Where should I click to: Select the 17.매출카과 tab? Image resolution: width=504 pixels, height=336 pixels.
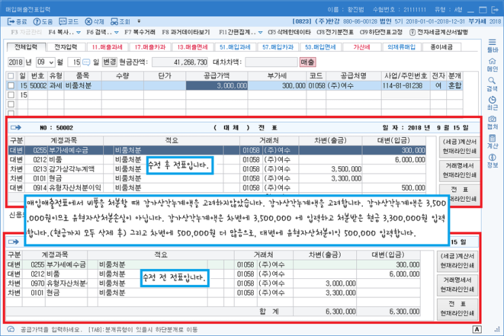(x=150, y=47)
